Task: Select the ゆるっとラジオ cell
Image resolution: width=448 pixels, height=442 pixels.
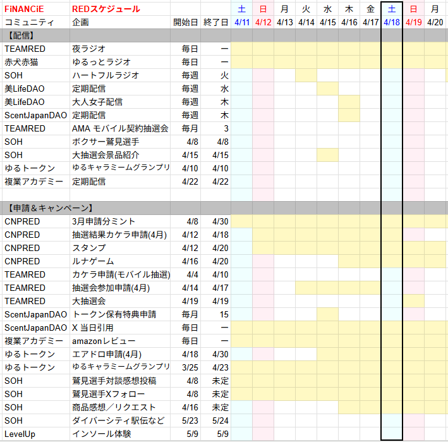Action: [120, 62]
